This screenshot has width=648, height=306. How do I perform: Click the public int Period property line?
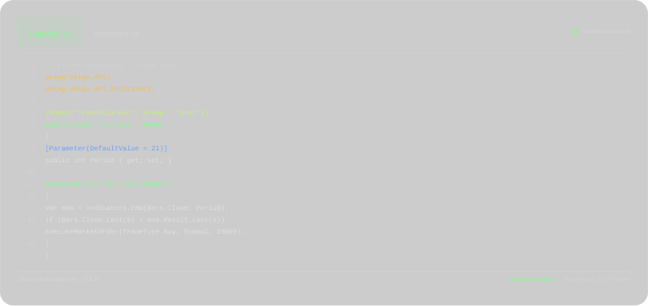coord(108,161)
